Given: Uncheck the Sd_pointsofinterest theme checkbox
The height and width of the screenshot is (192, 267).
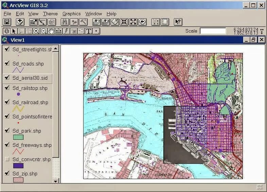Looking at the screenshot, I should click(x=7, y=116).
